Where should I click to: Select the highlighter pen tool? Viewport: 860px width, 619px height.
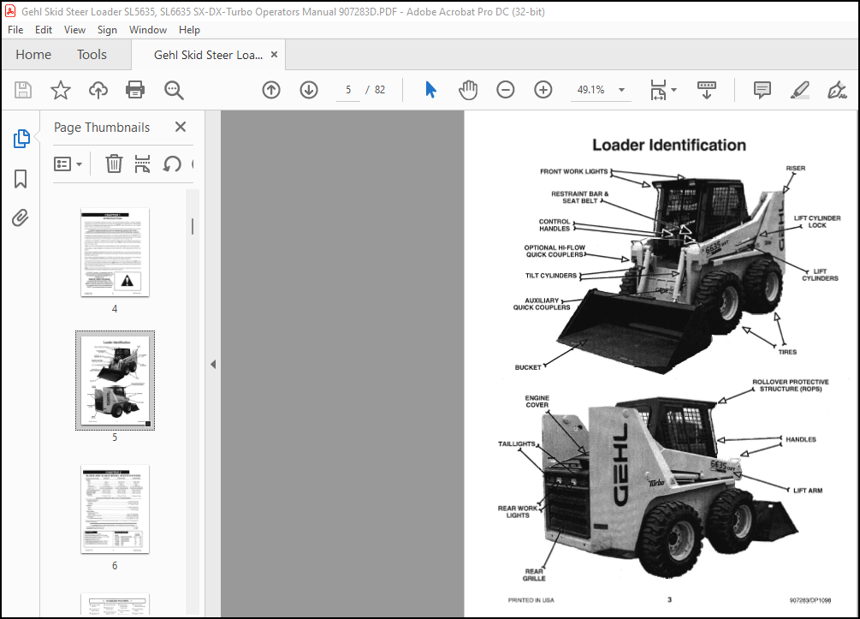[799, 90]
